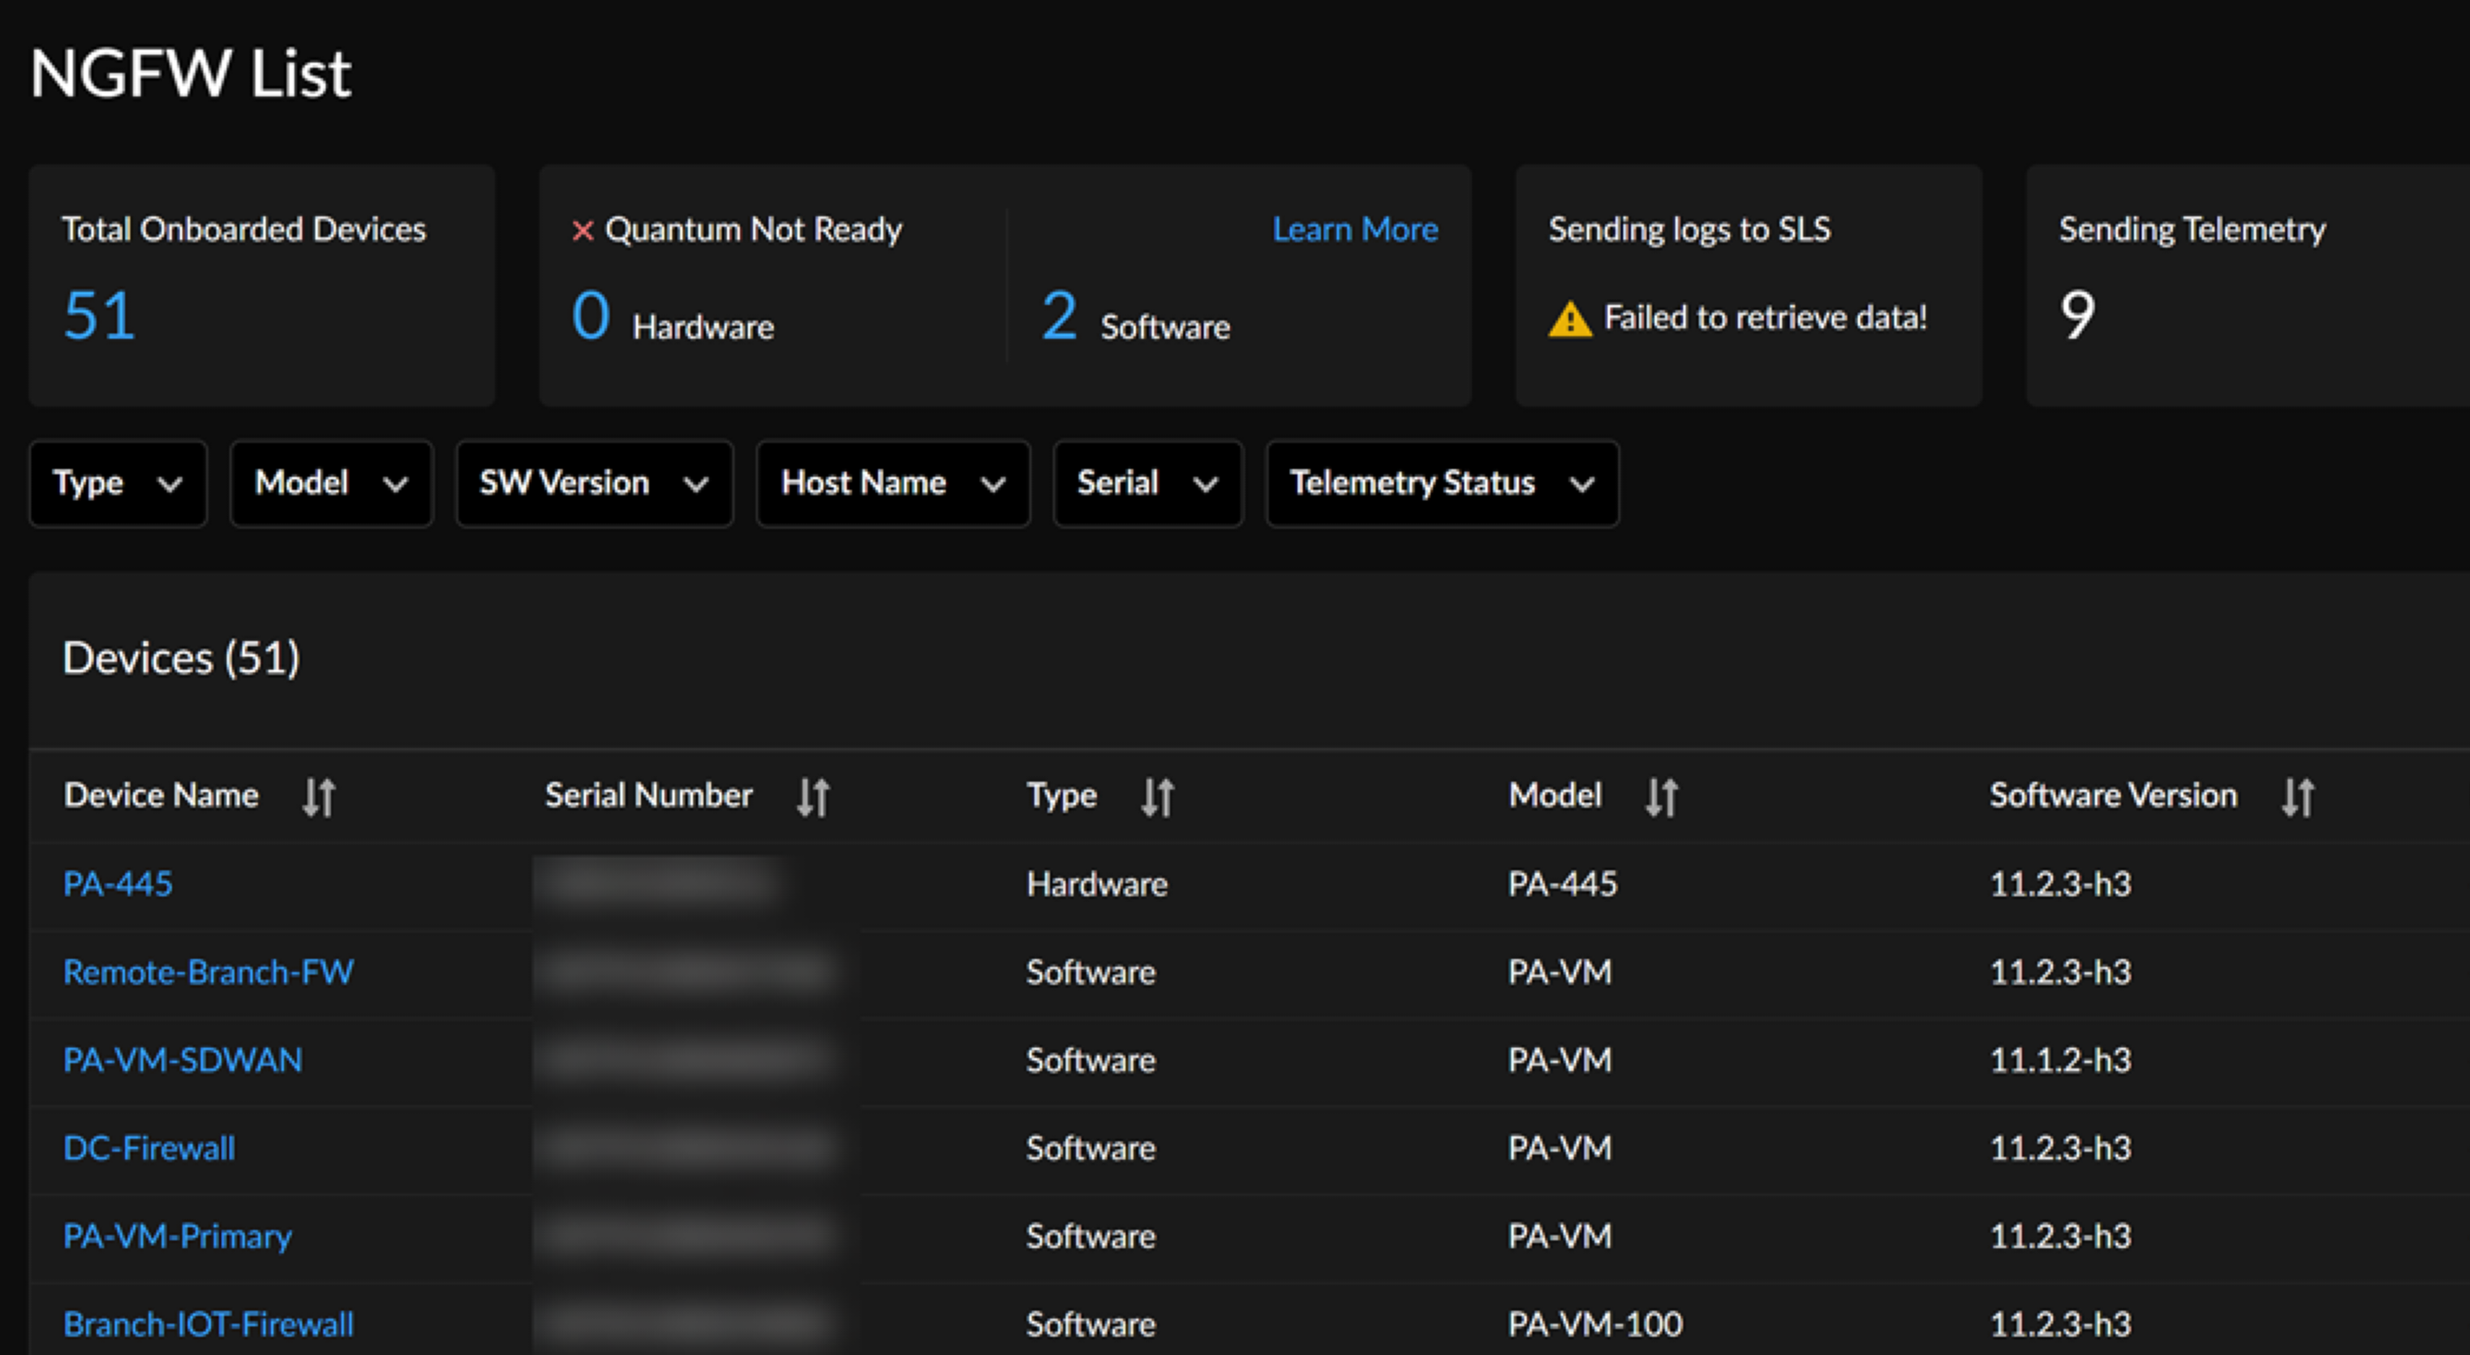The image size is (2470, 1355).
Task: Sort table by Model column icon
Action: pyautogui.click(x=1661, y=796)
